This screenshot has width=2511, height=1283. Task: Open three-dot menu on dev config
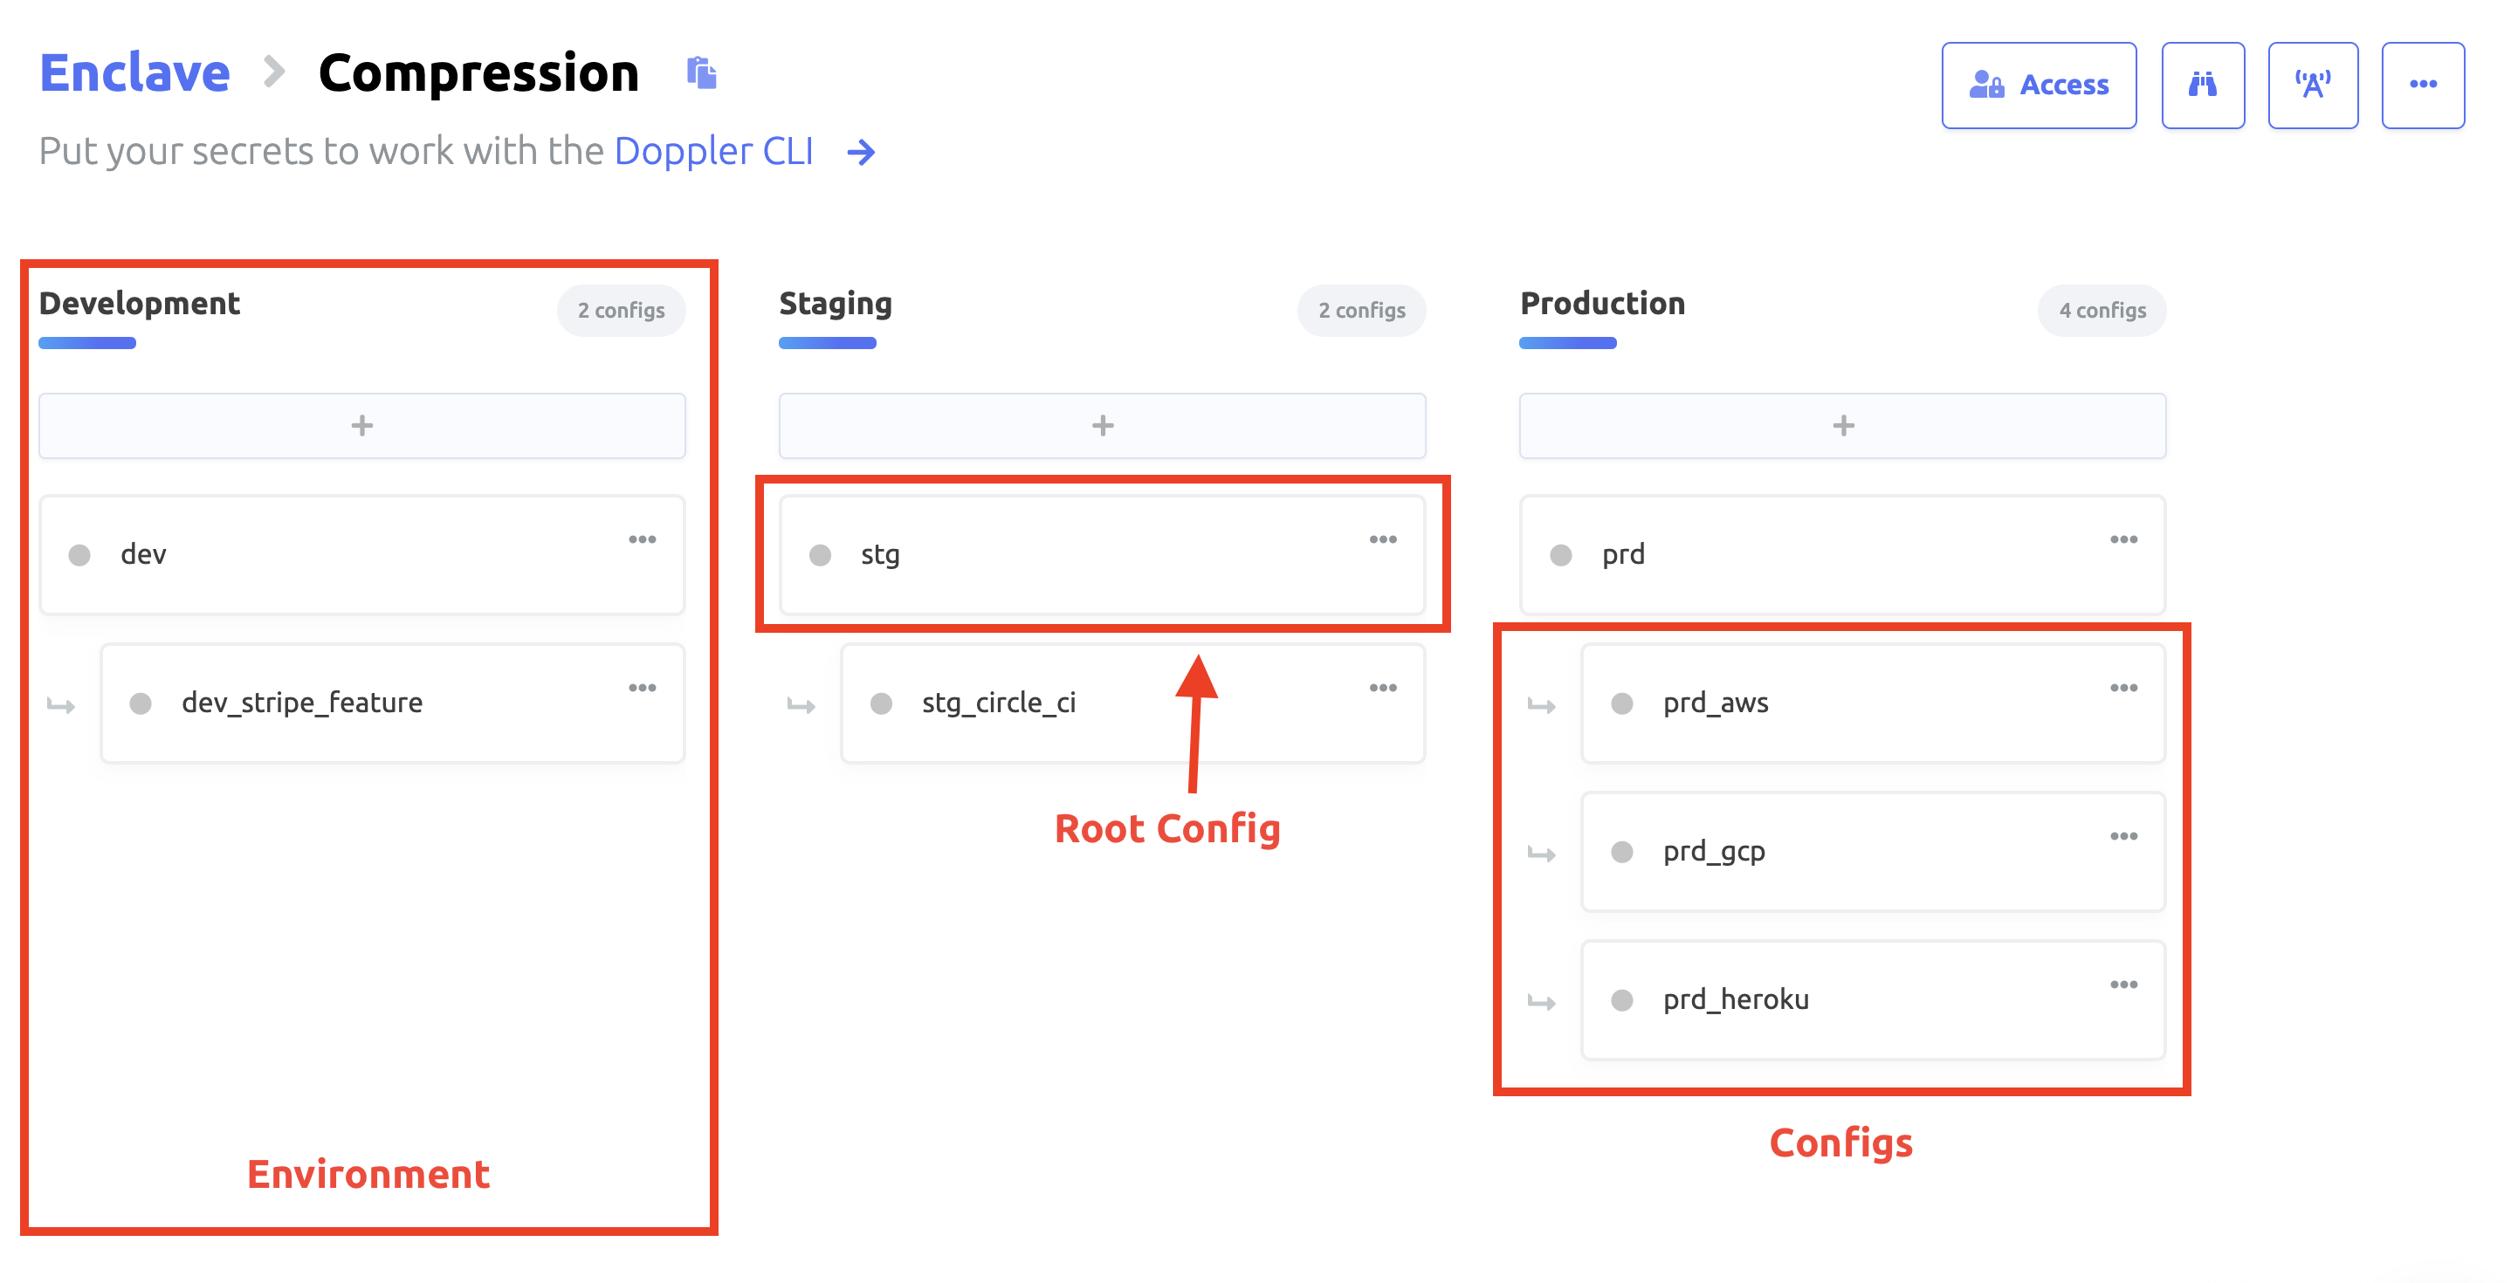coord(642,539)
